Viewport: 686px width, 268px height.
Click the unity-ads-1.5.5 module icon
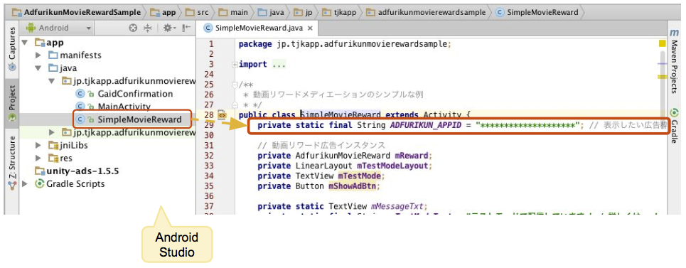[x=40, y=171]
